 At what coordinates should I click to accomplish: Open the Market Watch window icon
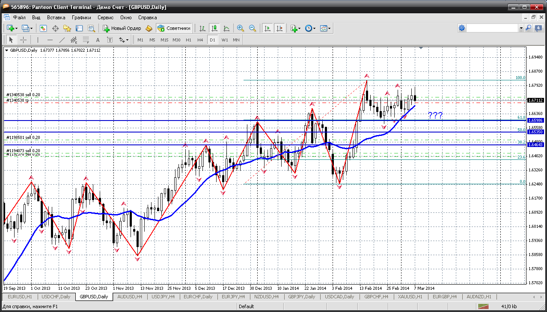(43, 28)
